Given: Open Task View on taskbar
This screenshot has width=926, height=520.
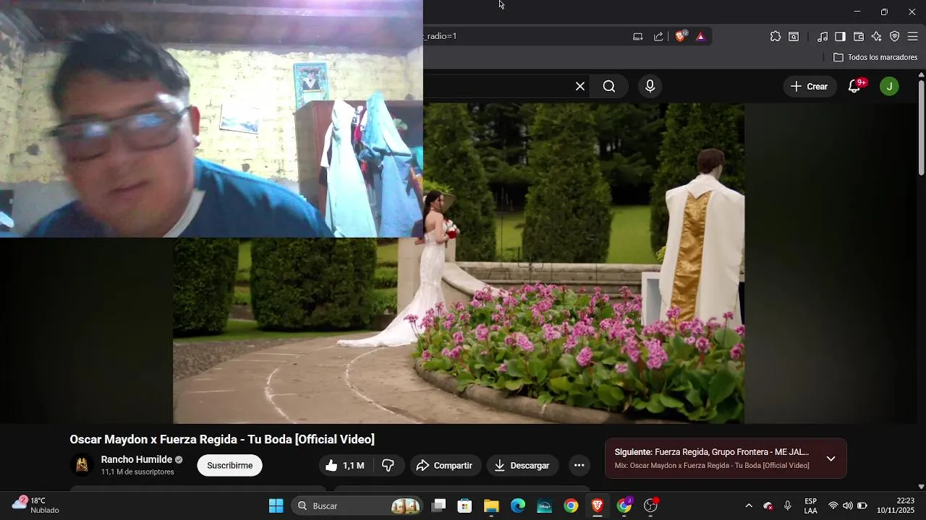Looking at the screenshot, I should (x=438, y=506).
